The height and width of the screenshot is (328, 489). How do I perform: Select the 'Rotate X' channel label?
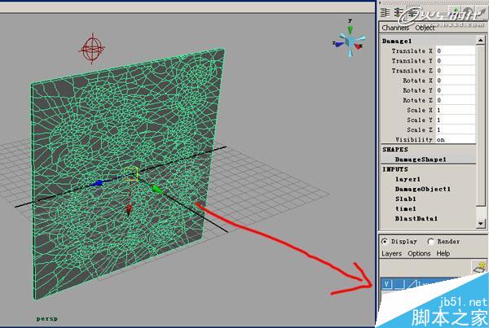click(417, 81)
